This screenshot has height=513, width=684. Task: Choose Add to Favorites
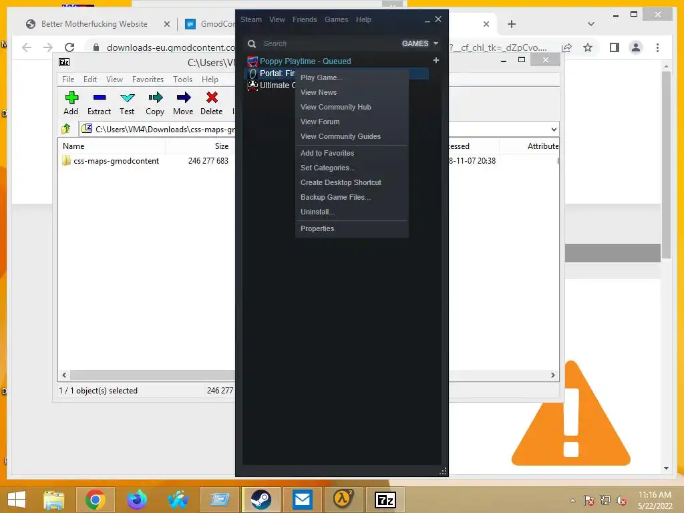pos(352,153)
